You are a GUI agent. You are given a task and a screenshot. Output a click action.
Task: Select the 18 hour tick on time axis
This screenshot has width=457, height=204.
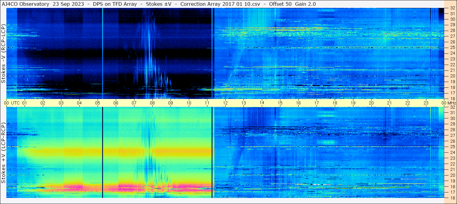point(335,103)
